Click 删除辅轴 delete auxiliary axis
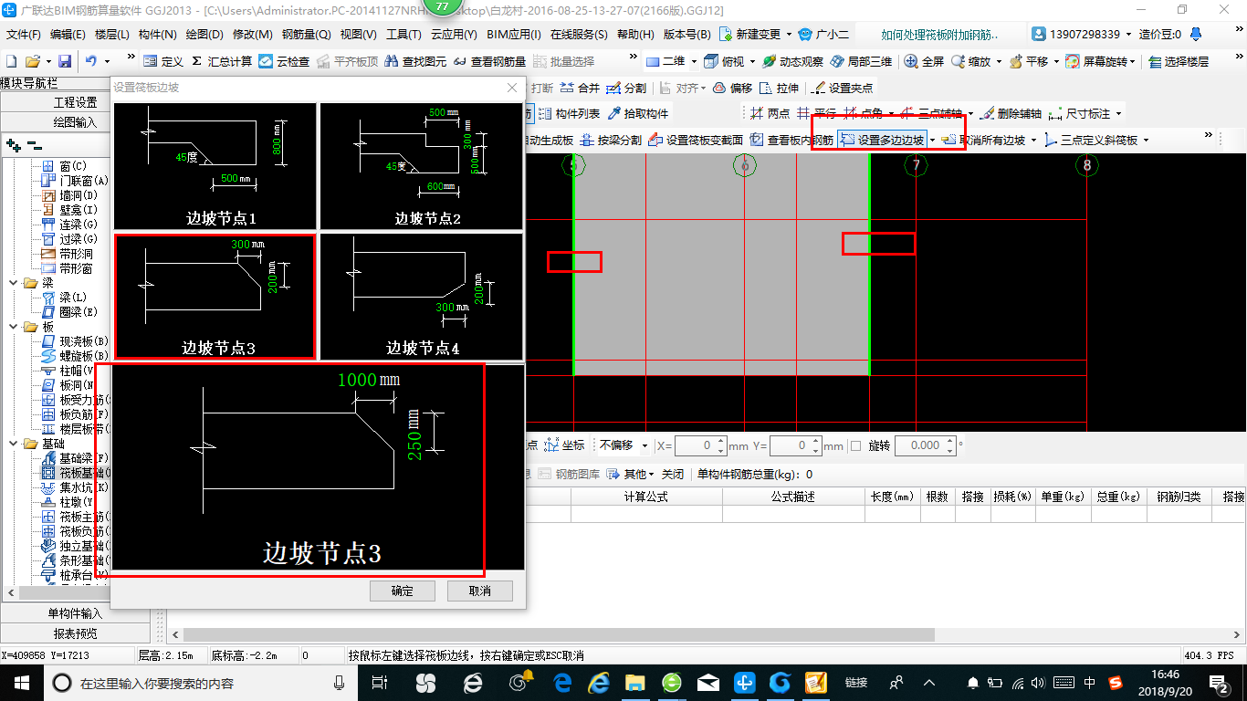 1011,113
